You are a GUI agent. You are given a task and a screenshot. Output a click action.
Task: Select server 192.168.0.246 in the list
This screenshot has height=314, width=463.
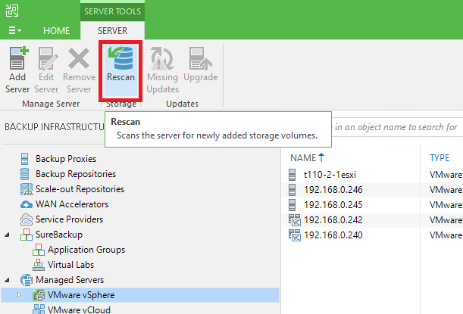(x=372, y=190)
